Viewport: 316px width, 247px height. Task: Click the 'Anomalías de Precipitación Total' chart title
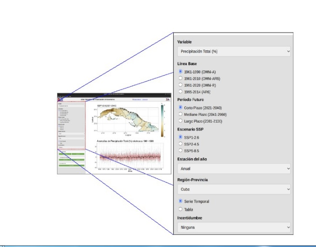point(125,141)
